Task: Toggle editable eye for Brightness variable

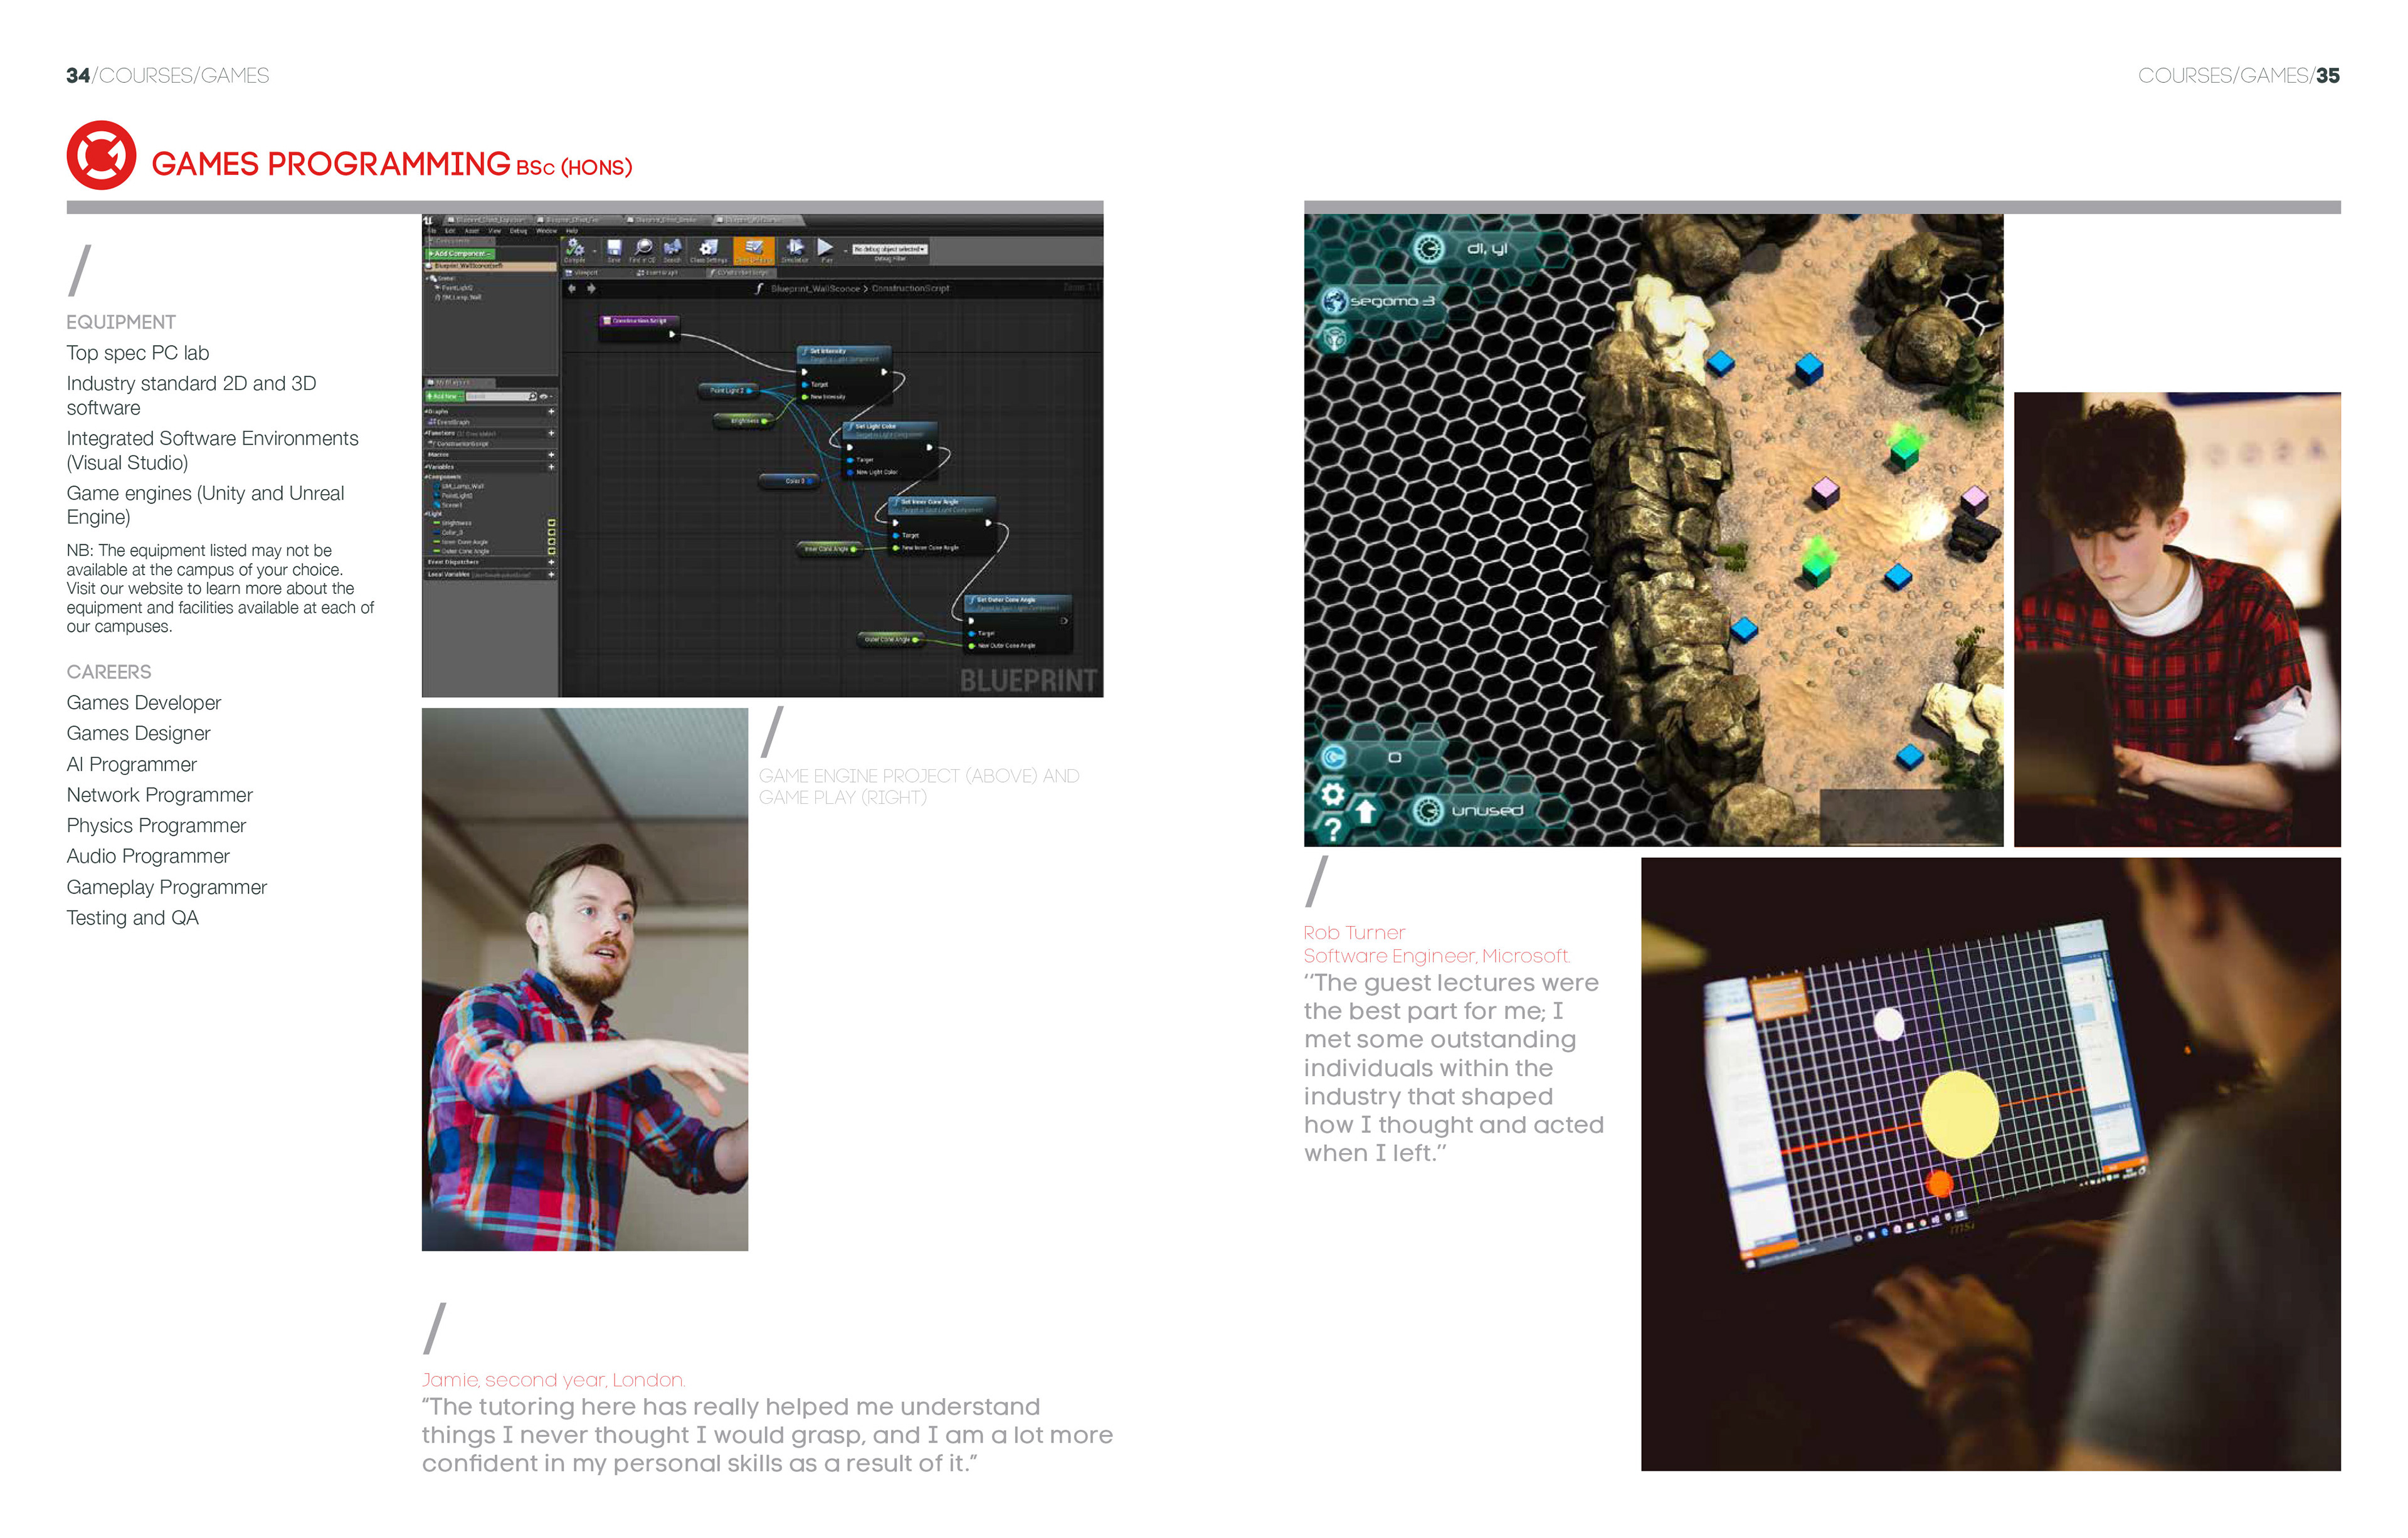Action: tap(551, 523)
